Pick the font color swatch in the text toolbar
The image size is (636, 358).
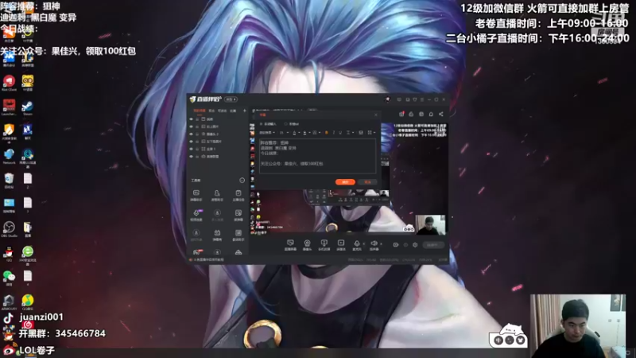click(294, 132)
